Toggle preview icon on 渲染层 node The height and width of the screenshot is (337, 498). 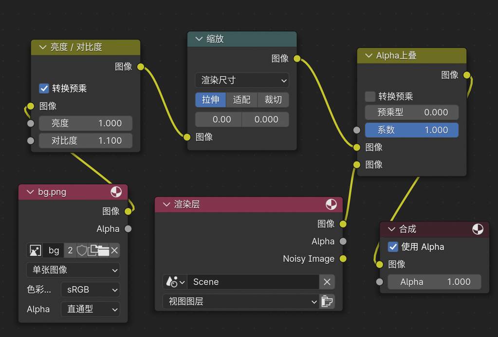(x=331, y=205)
